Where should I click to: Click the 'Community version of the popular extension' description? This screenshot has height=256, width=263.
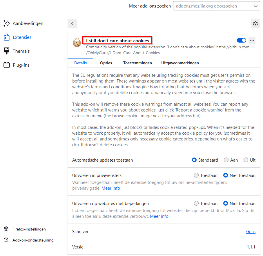(x=168, y=50)
